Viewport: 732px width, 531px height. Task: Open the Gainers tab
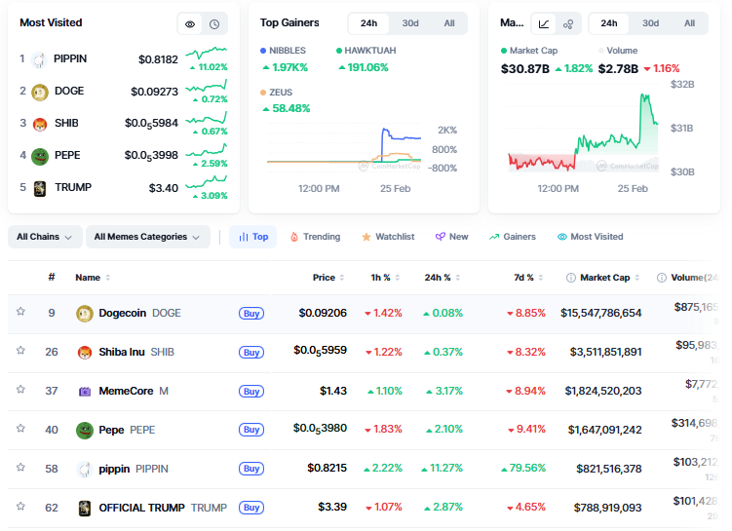click(x=513, y=237)
